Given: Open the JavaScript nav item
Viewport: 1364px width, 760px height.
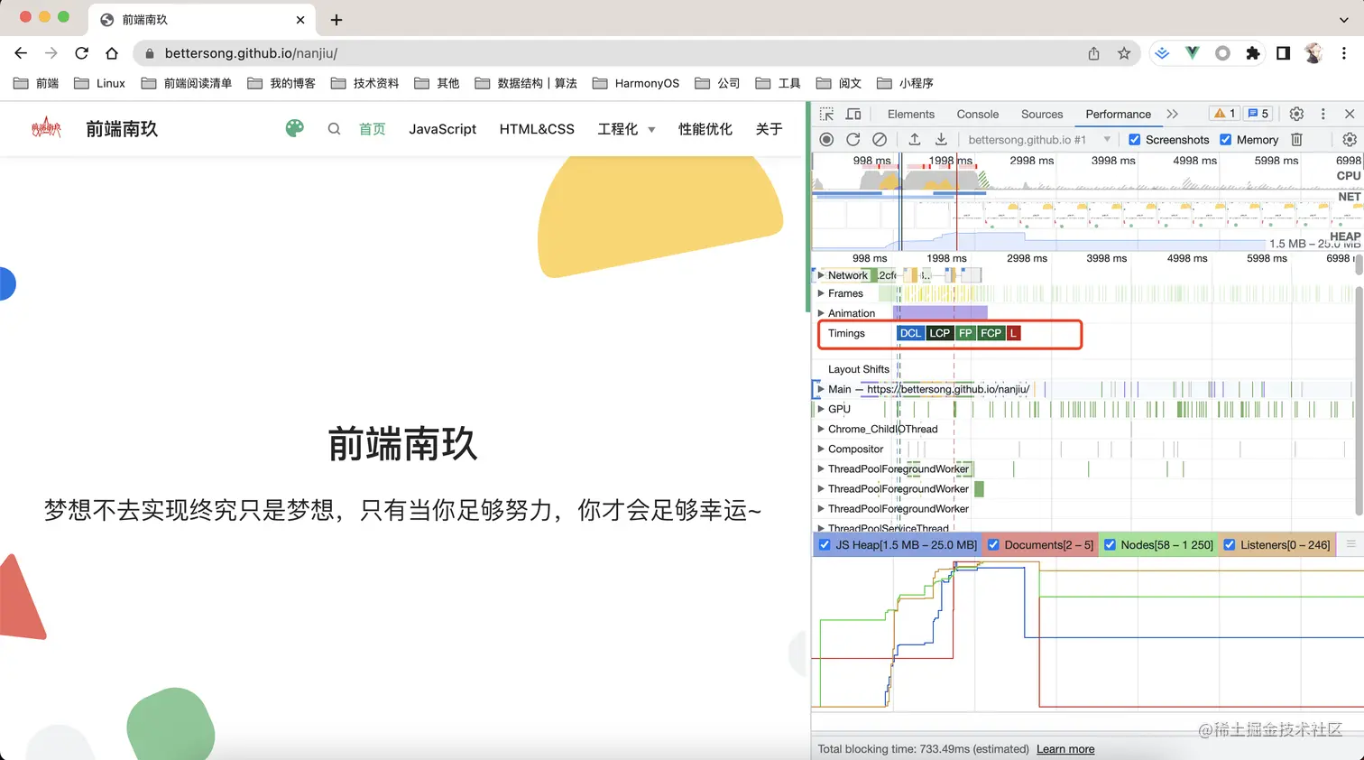Looking at the screenshot, I should [442, 129].
